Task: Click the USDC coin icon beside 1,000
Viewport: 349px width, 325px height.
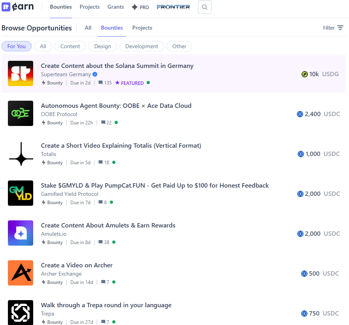Action: click(301, 154)
